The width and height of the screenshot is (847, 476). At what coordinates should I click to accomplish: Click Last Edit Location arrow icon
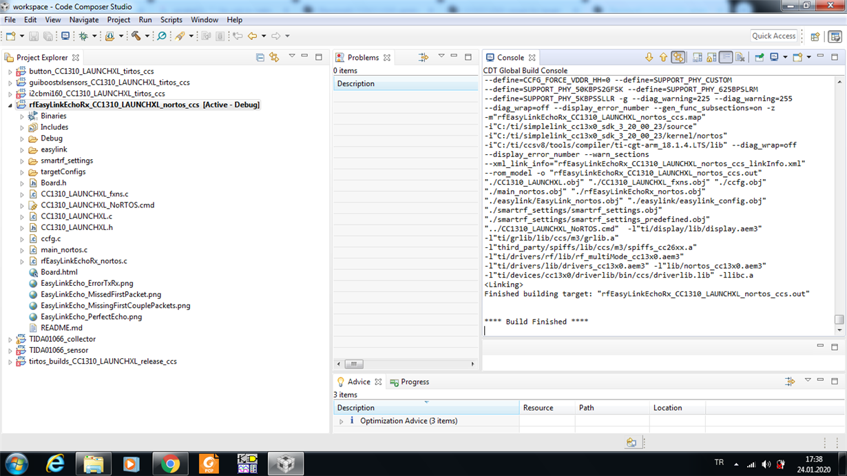click(238, 36)
